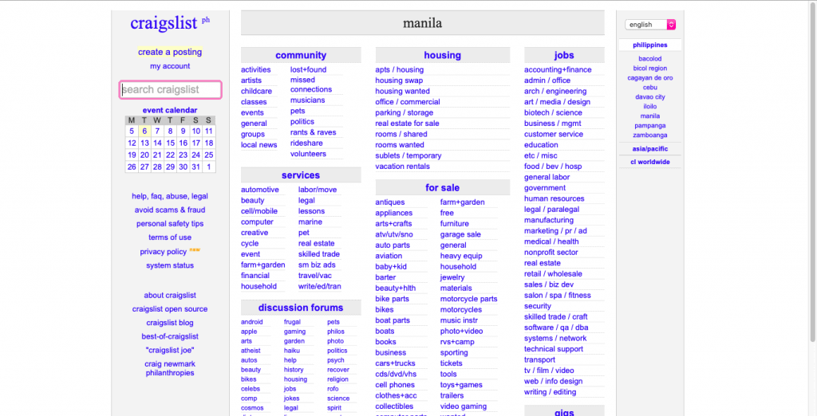
Task: View the privacy policy link
Action: click(x=163, y=252)
